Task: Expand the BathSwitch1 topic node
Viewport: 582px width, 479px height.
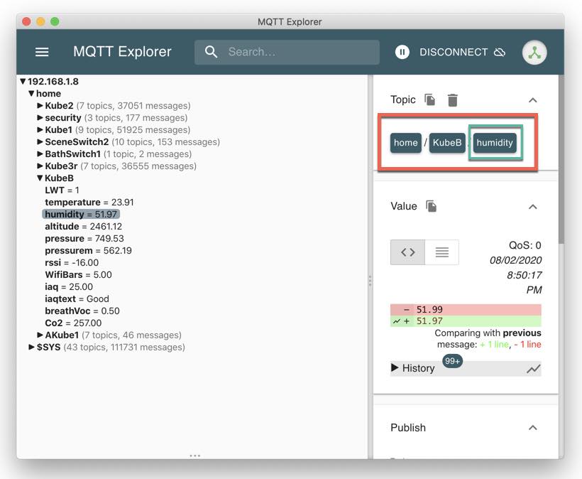Action: pyautogui.click(x=40, y=154)
